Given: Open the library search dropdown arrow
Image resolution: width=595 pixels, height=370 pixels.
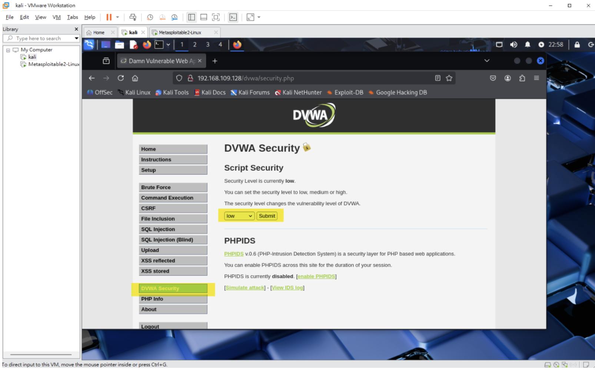Looking at the screenshot, I should point(77,38).
